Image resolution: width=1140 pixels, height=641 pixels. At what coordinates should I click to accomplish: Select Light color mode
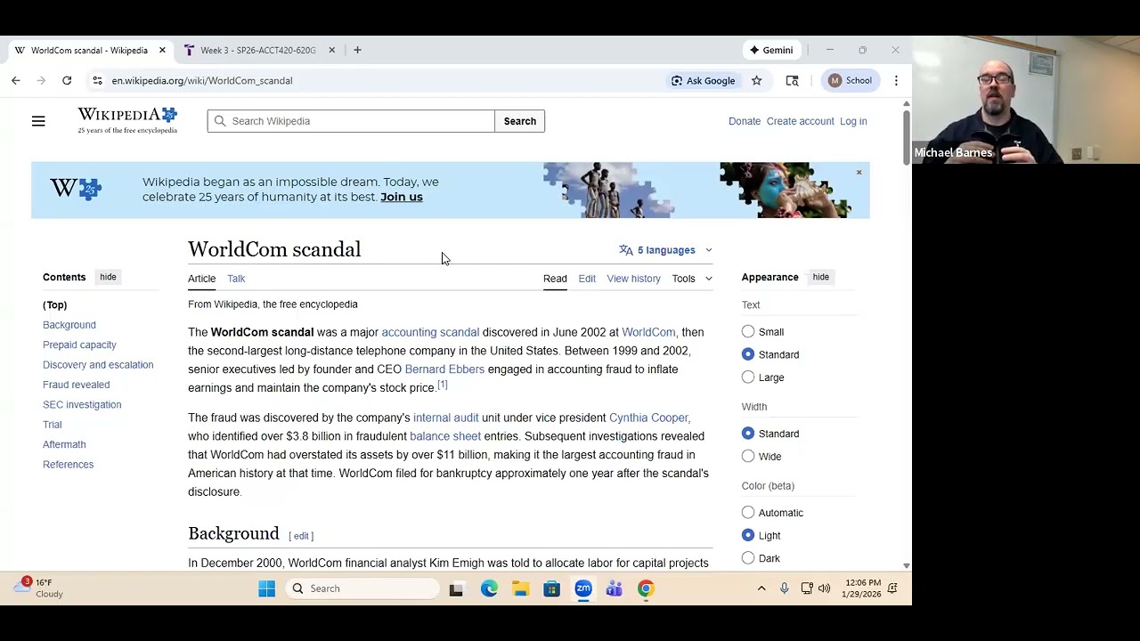click(748, 536)
